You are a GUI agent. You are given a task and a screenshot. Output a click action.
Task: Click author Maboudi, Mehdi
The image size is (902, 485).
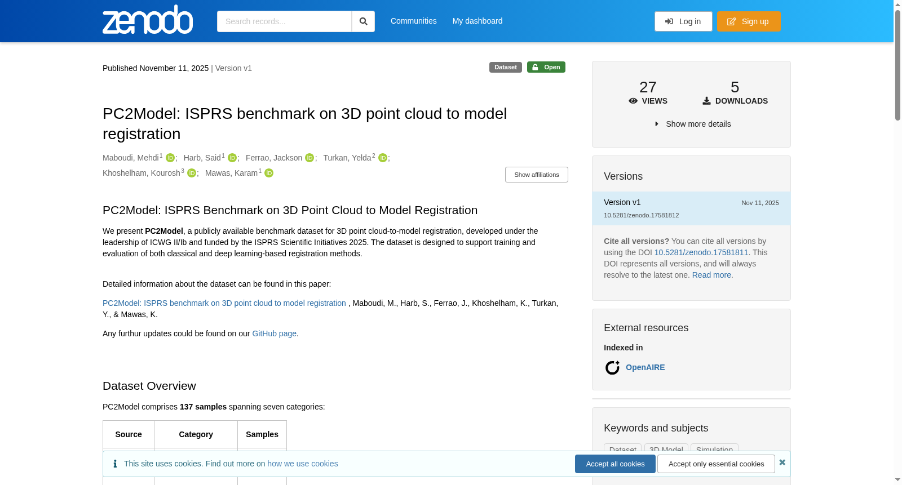click(131, 158)
